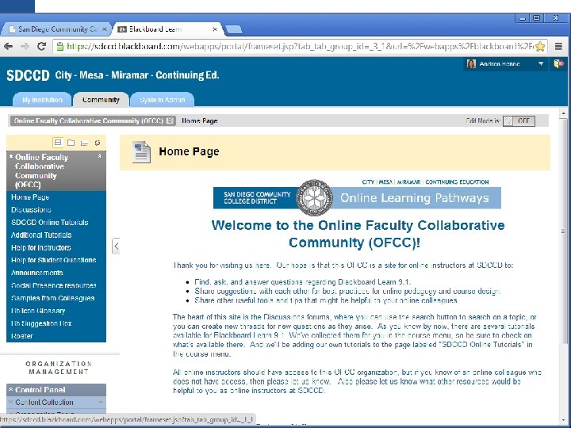
Task: Refresh the course menu display
Action: 98,143
